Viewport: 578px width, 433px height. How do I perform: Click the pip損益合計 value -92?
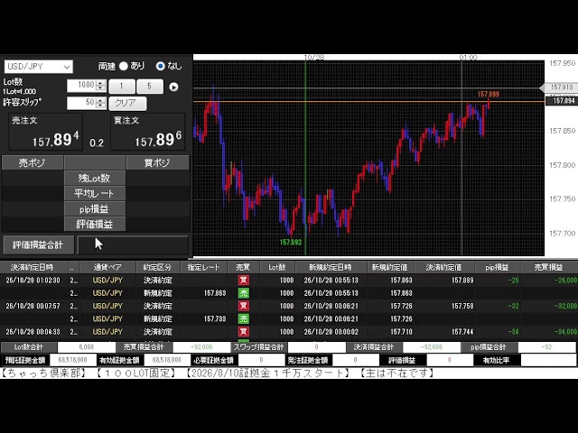(x=547, y=347)
